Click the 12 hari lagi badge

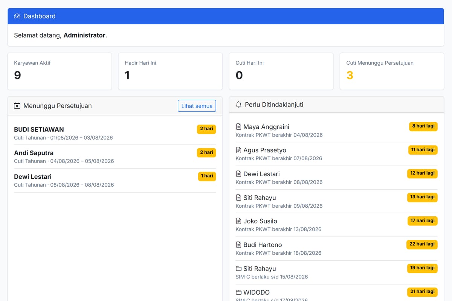pyautogui.click(x=423, y=173)
